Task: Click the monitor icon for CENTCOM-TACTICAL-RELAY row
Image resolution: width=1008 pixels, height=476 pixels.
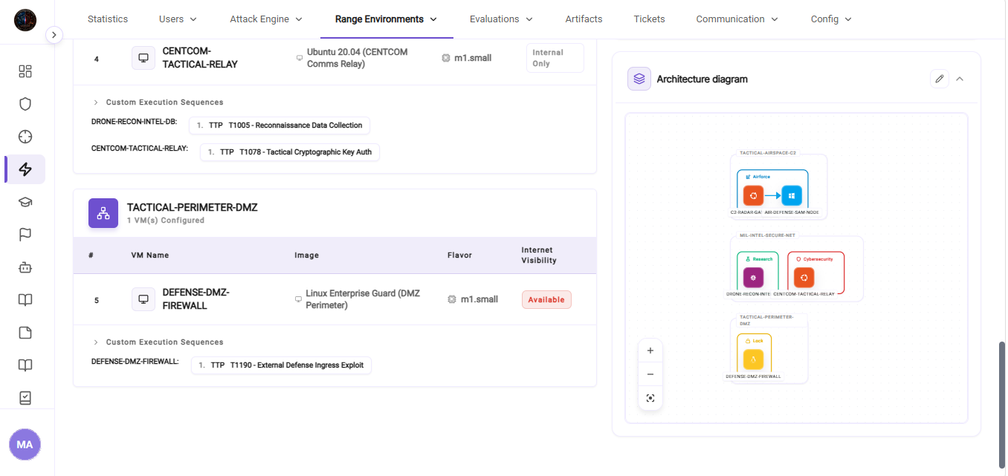Action: click(143, 58)
